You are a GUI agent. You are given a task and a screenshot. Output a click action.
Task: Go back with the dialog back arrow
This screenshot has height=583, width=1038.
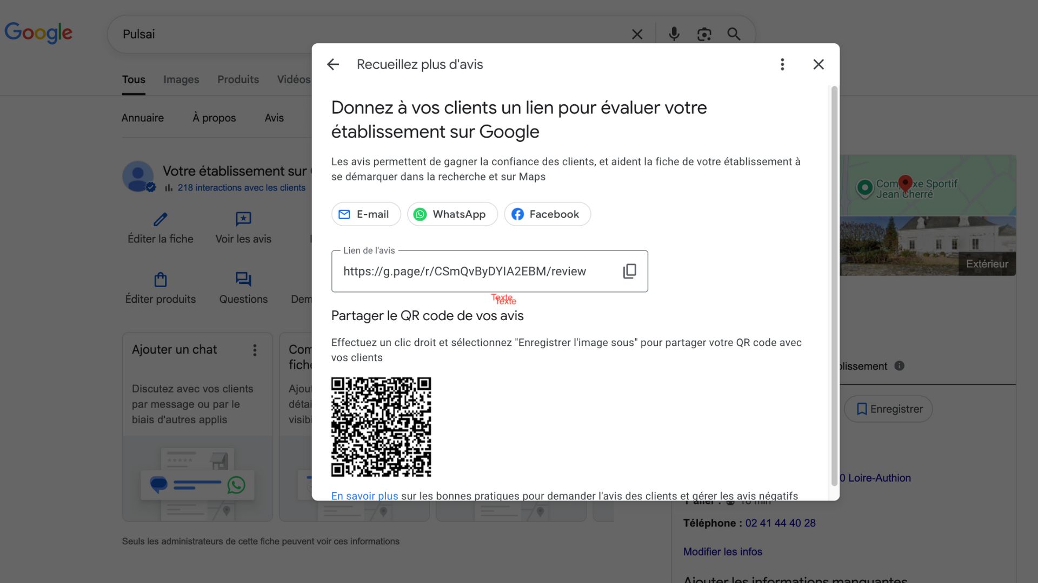tap(332, 64)
